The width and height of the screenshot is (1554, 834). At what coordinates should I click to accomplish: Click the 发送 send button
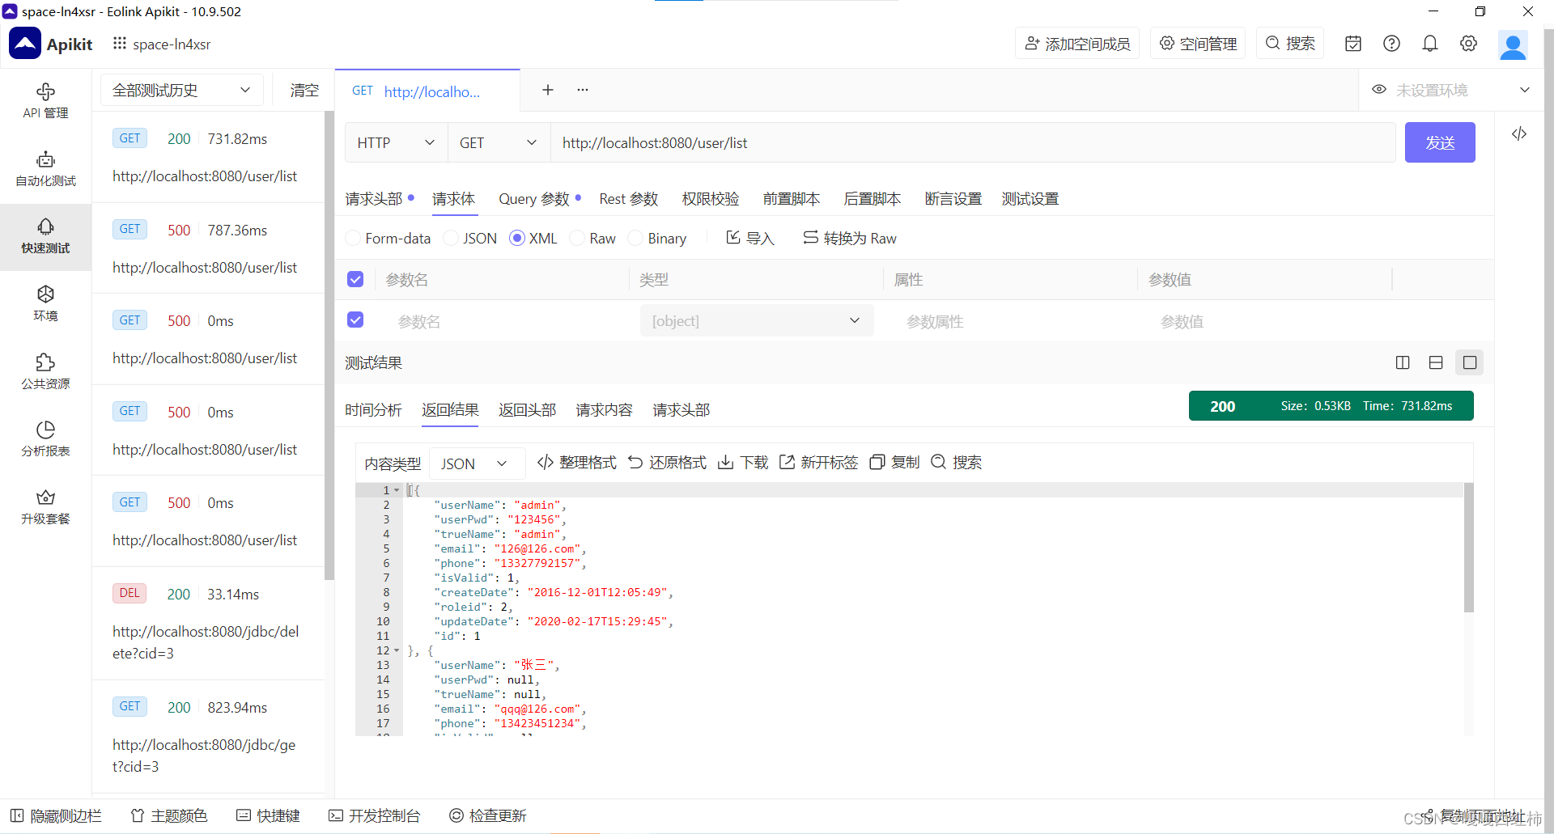pos(1439,142)
